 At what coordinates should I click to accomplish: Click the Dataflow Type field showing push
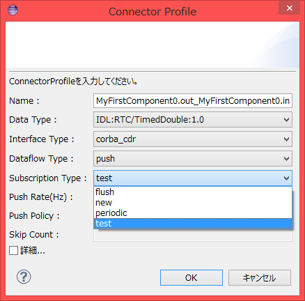(193, 159)
